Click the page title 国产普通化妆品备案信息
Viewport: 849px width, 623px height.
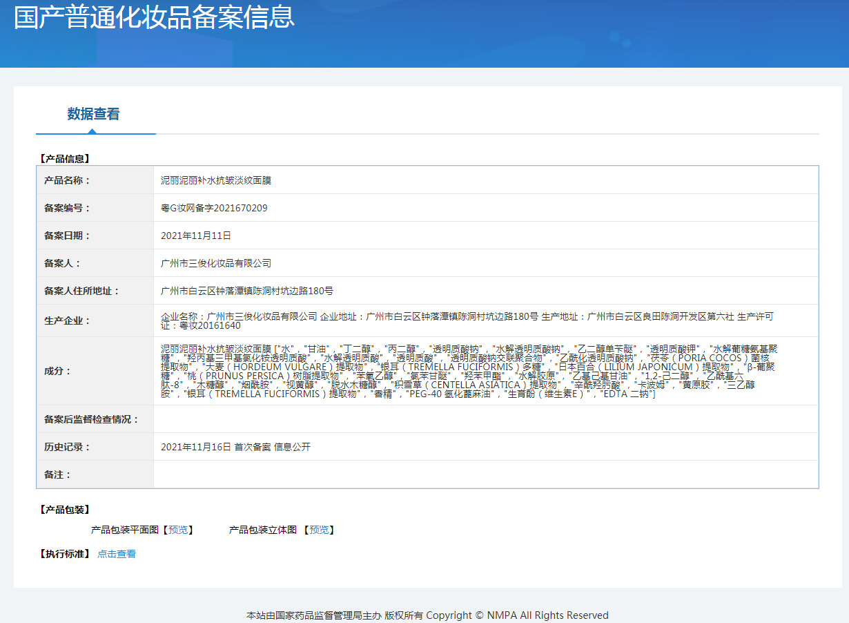[x=154, y=18]
